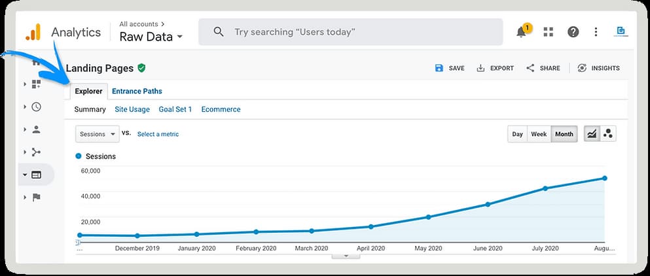Click the Export button
650x276 pixels.
point(495,68)
